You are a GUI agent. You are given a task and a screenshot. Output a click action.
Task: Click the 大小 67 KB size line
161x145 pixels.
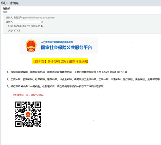(x=14, y=31)
